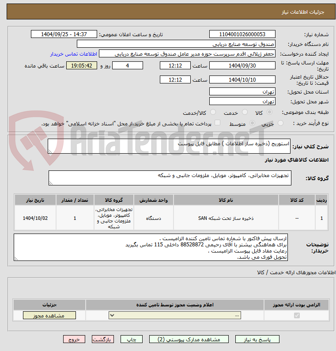View attached documents (2) button
The height and width of the screenshot is (351, 336).
(189, 340)
